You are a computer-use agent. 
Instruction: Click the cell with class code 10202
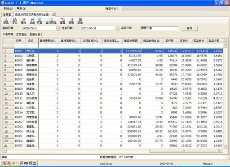(x=20, y=122)
